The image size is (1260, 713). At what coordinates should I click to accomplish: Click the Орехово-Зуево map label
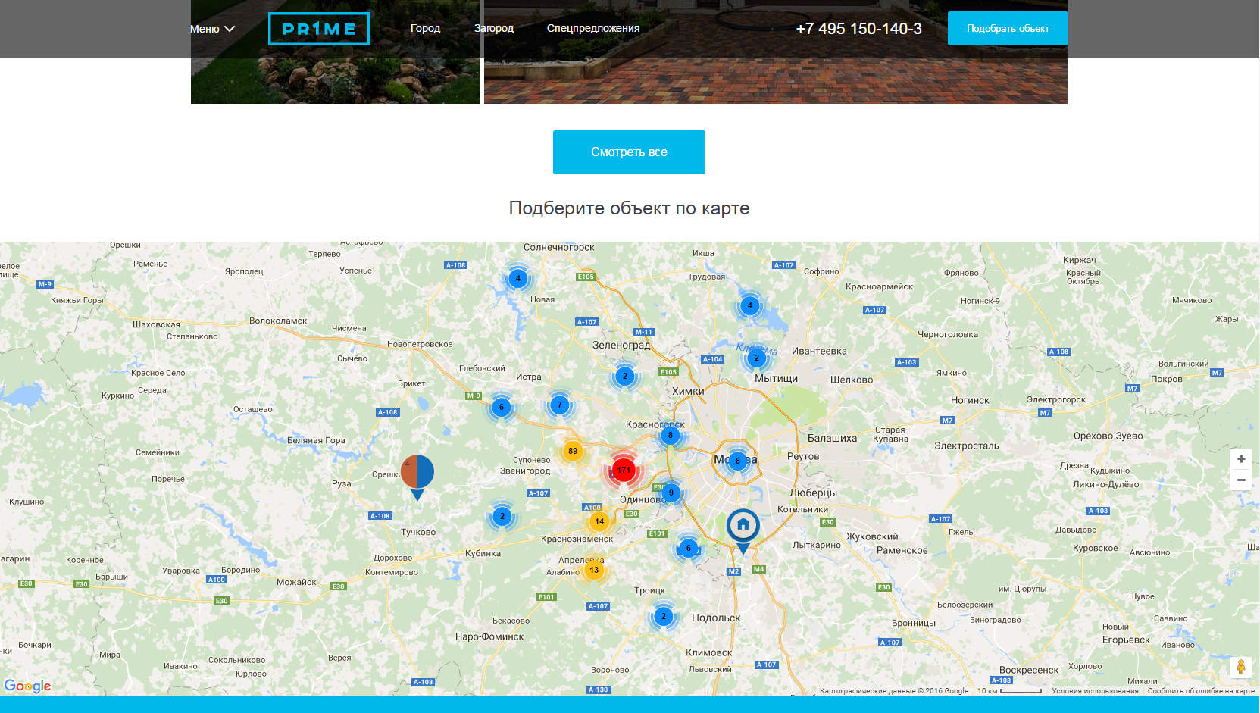click(x=1108, y=436)
